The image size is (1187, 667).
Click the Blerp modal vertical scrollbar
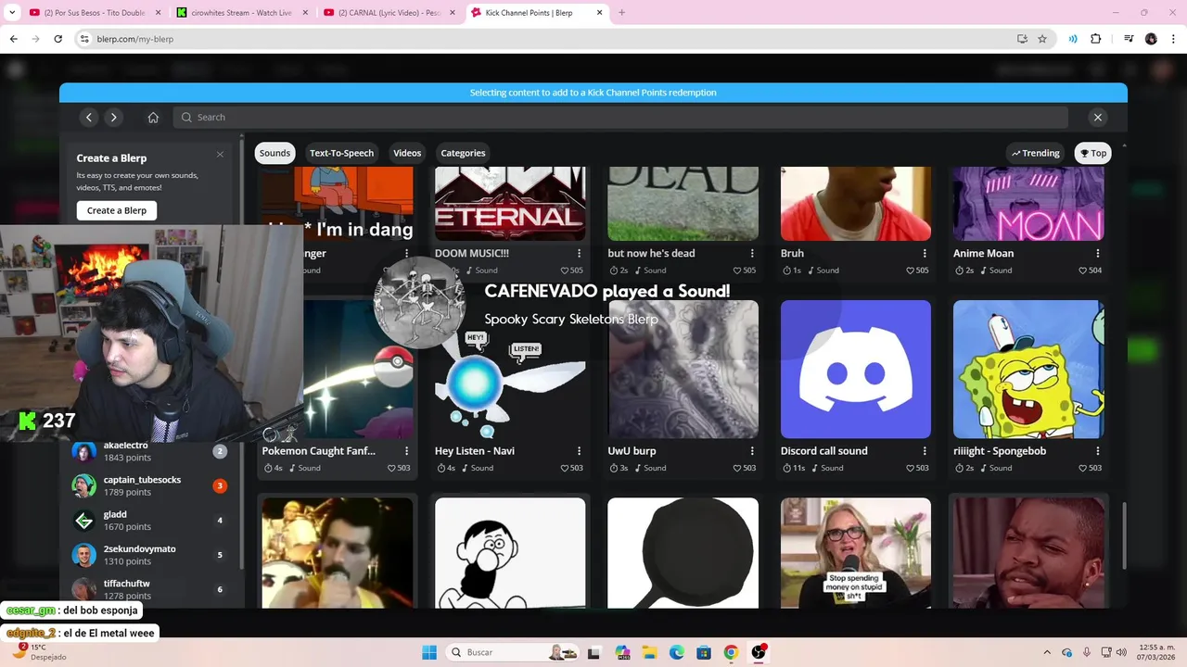point(1124,535)
